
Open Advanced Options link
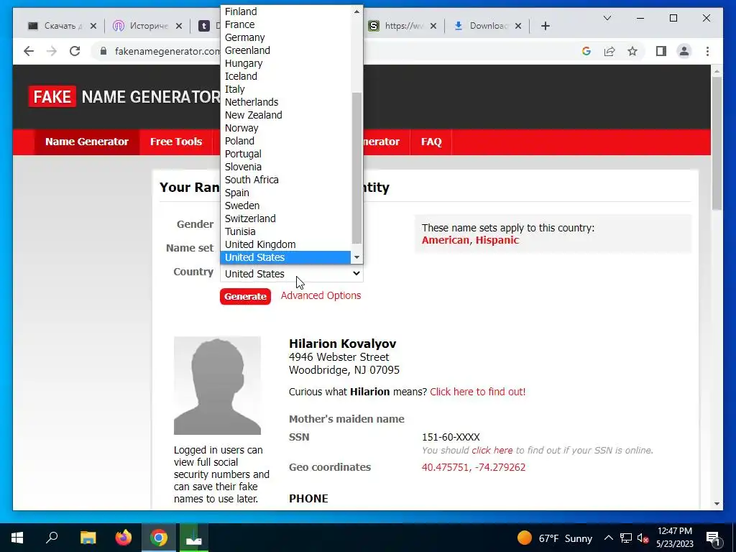pos(321,295)
